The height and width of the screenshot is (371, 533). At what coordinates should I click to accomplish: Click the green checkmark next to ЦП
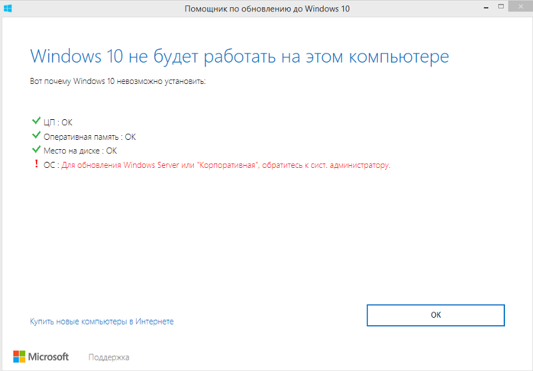tap(36, 121)
